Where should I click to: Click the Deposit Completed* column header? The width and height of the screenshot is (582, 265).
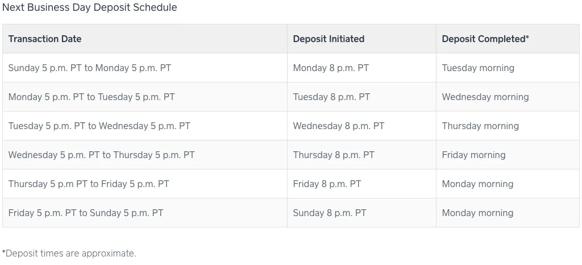[508, 39]
